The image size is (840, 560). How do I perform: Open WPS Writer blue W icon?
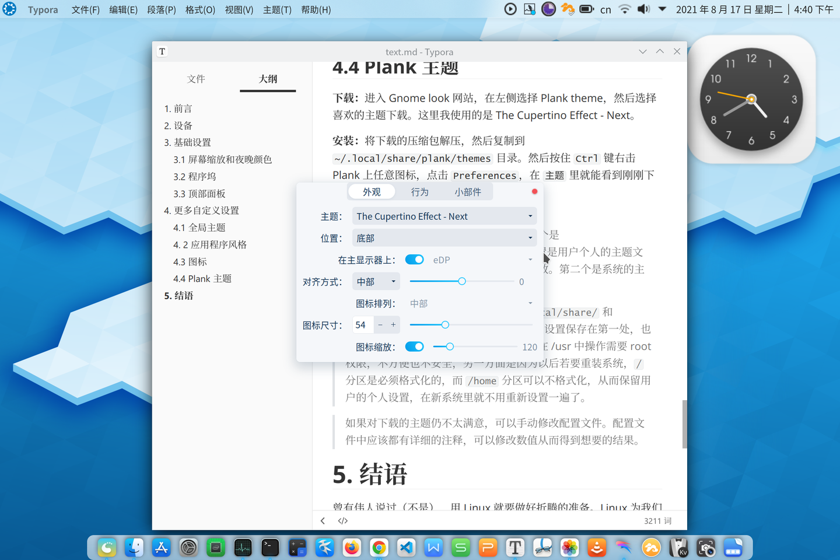(433, 547)
